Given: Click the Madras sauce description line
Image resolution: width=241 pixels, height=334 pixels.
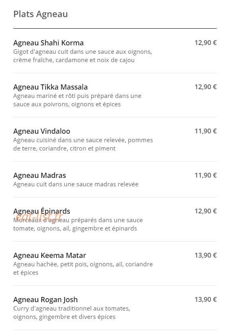Looking at the screenshot, I should pos(76,184).
